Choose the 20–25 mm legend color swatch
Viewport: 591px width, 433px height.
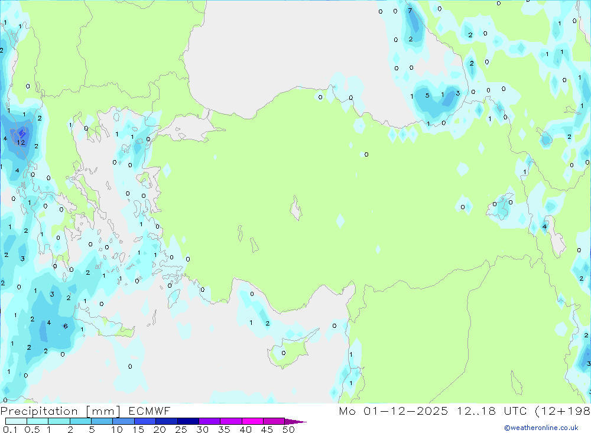[167, 421]
